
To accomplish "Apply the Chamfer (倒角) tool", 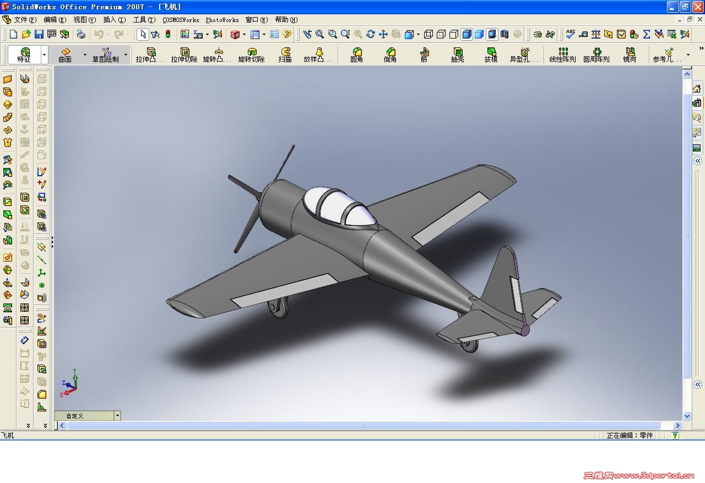I will coord(391,55).
